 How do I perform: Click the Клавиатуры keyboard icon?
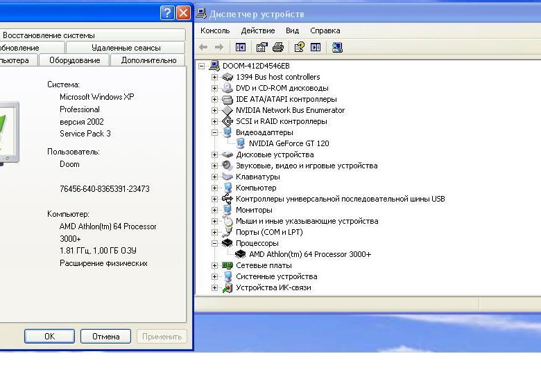click(x=227, y=177)
